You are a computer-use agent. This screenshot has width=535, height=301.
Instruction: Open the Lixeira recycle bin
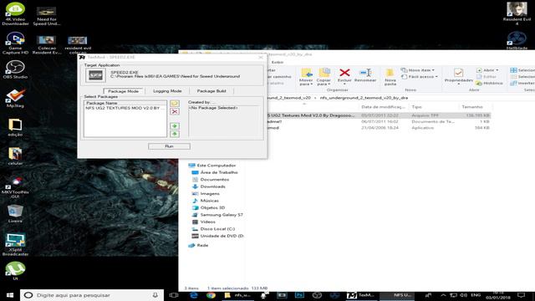click(x=15, y=214)
